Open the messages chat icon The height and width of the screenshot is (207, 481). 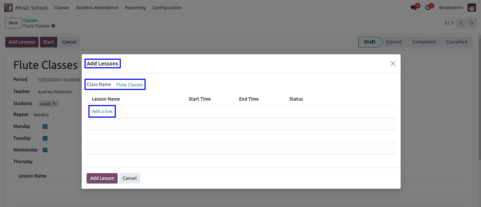click(413, 8)
